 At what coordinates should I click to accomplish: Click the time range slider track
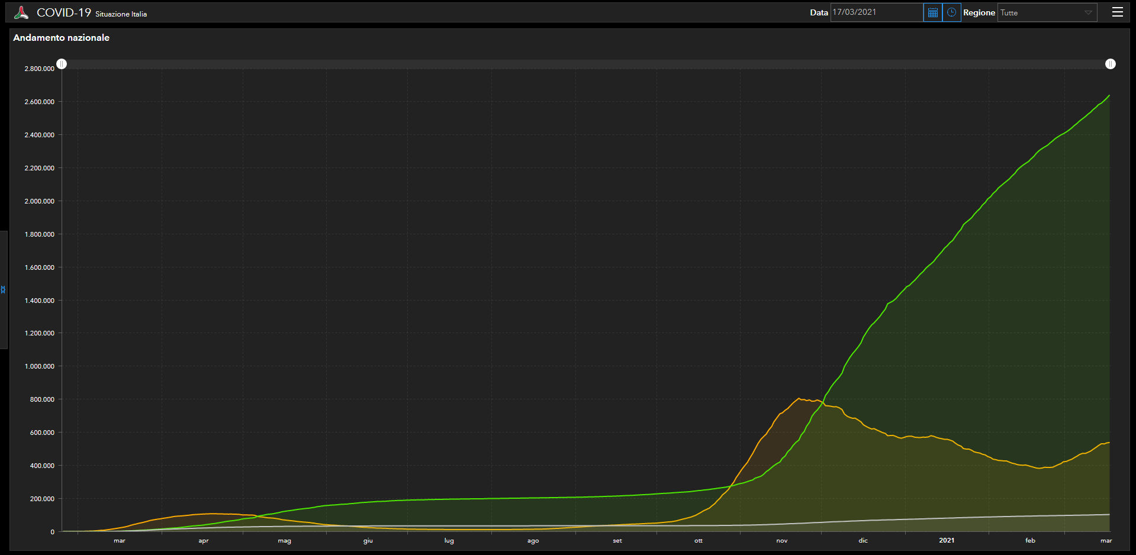(x=586, y=64)
